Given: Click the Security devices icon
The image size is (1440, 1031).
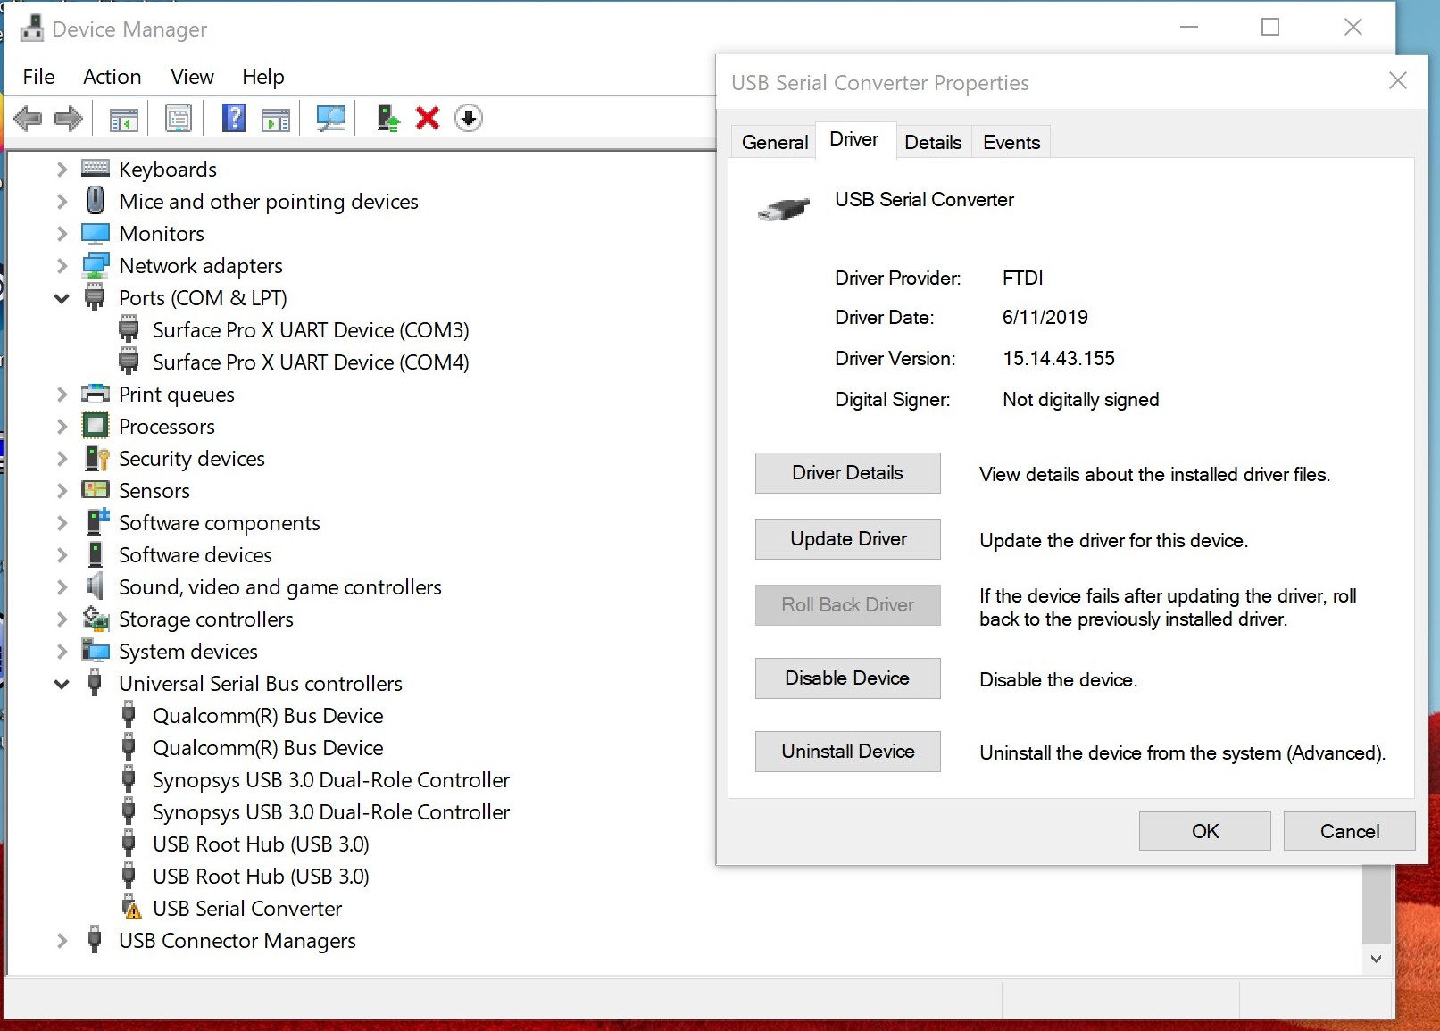Looking at the screenshot, I should click(96, 458).
